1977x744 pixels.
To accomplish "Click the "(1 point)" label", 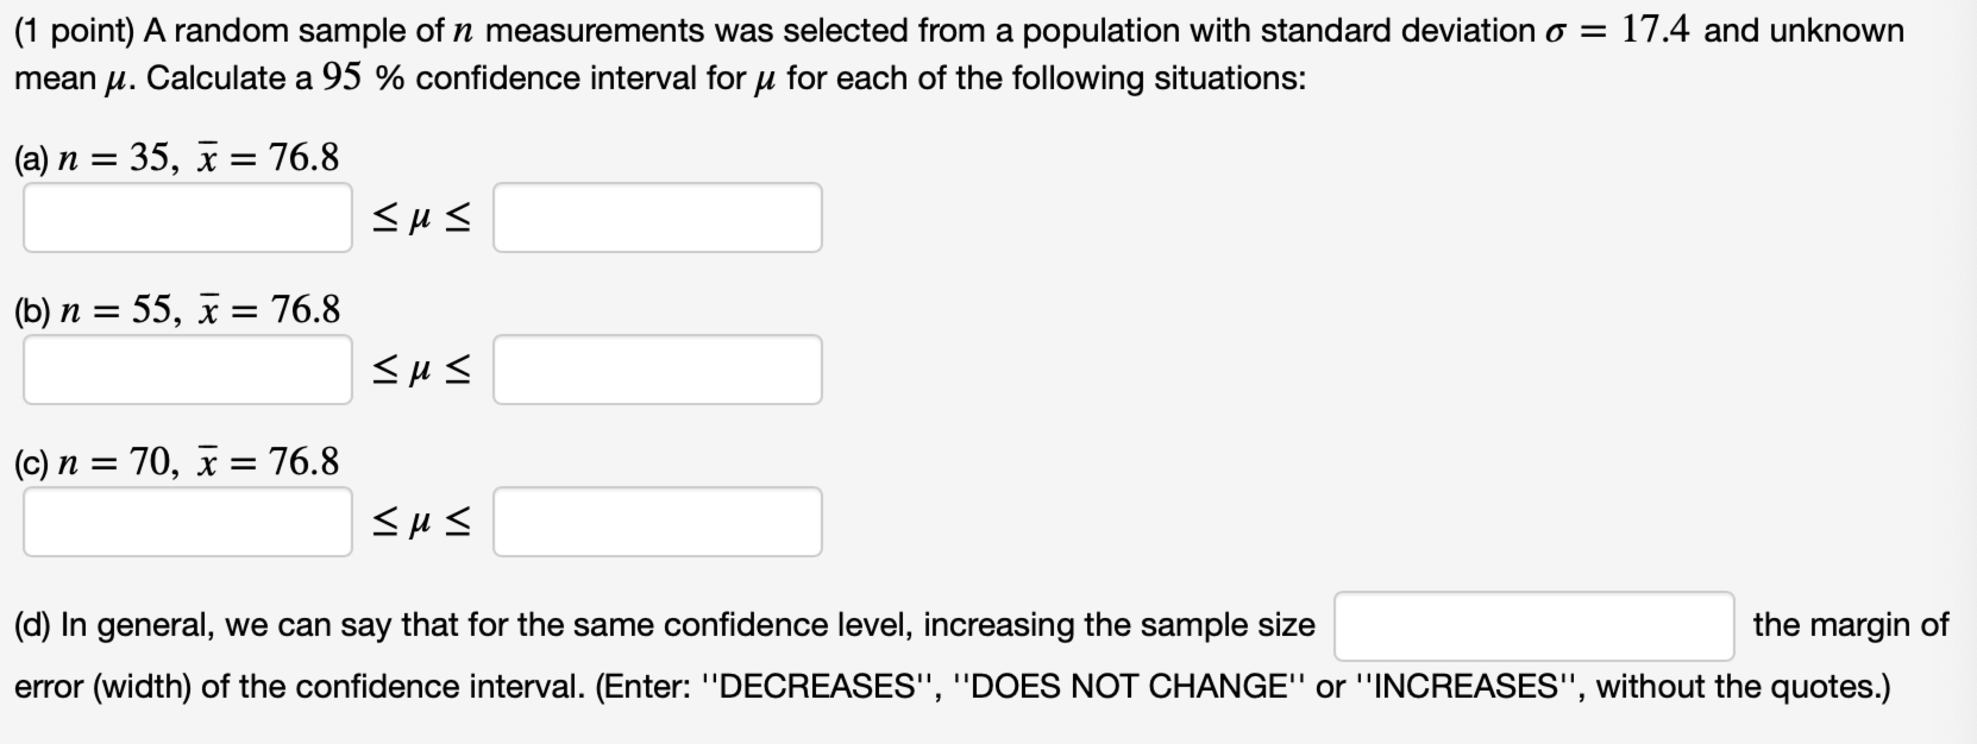I will pos(74,31).
